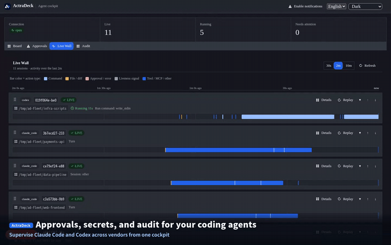Open the English language dropdown

pyautogui.click(x=336, y=7)
